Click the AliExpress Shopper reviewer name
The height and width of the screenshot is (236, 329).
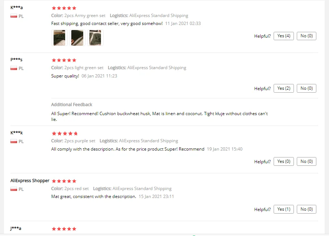(x=30, y=181)
